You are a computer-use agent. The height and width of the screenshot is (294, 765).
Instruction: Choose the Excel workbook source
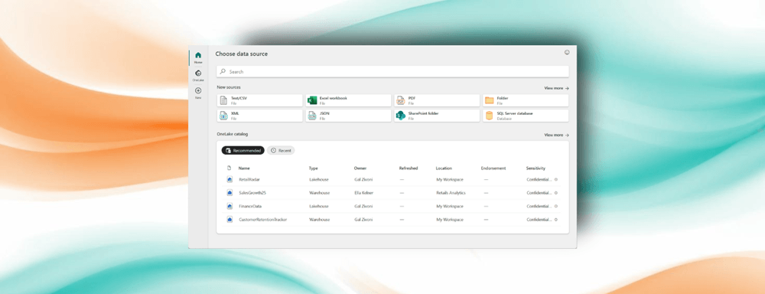pos(348,100)
